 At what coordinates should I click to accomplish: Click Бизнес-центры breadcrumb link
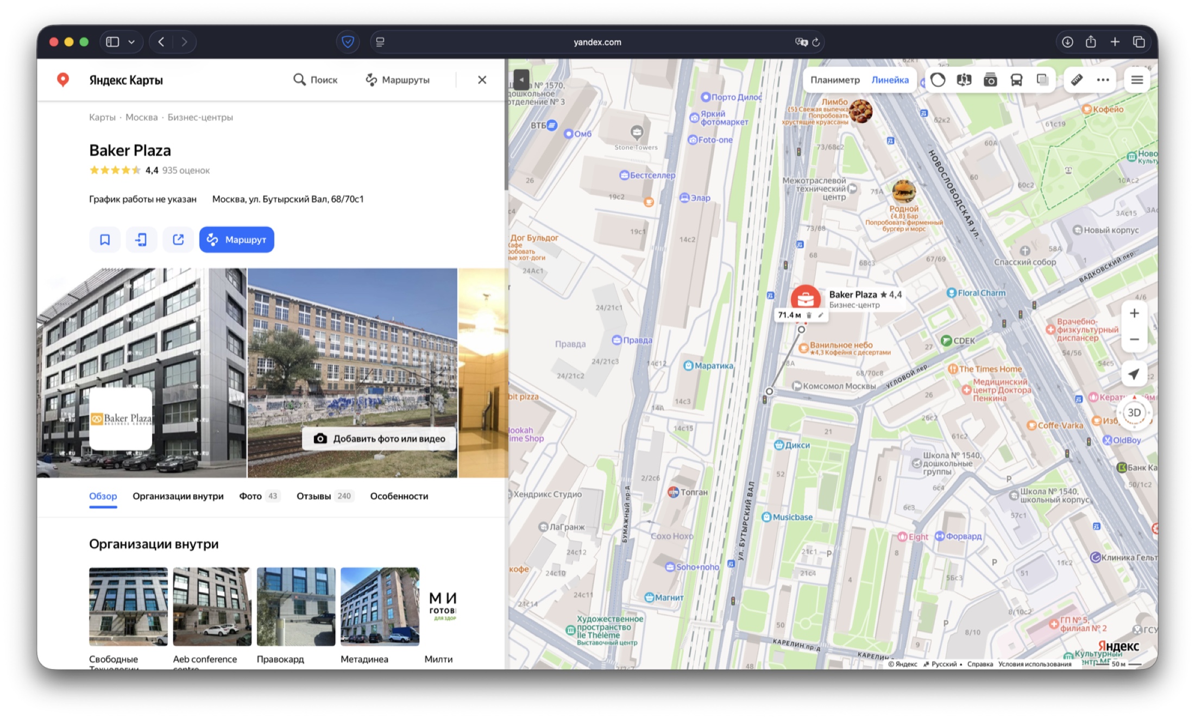200,117
